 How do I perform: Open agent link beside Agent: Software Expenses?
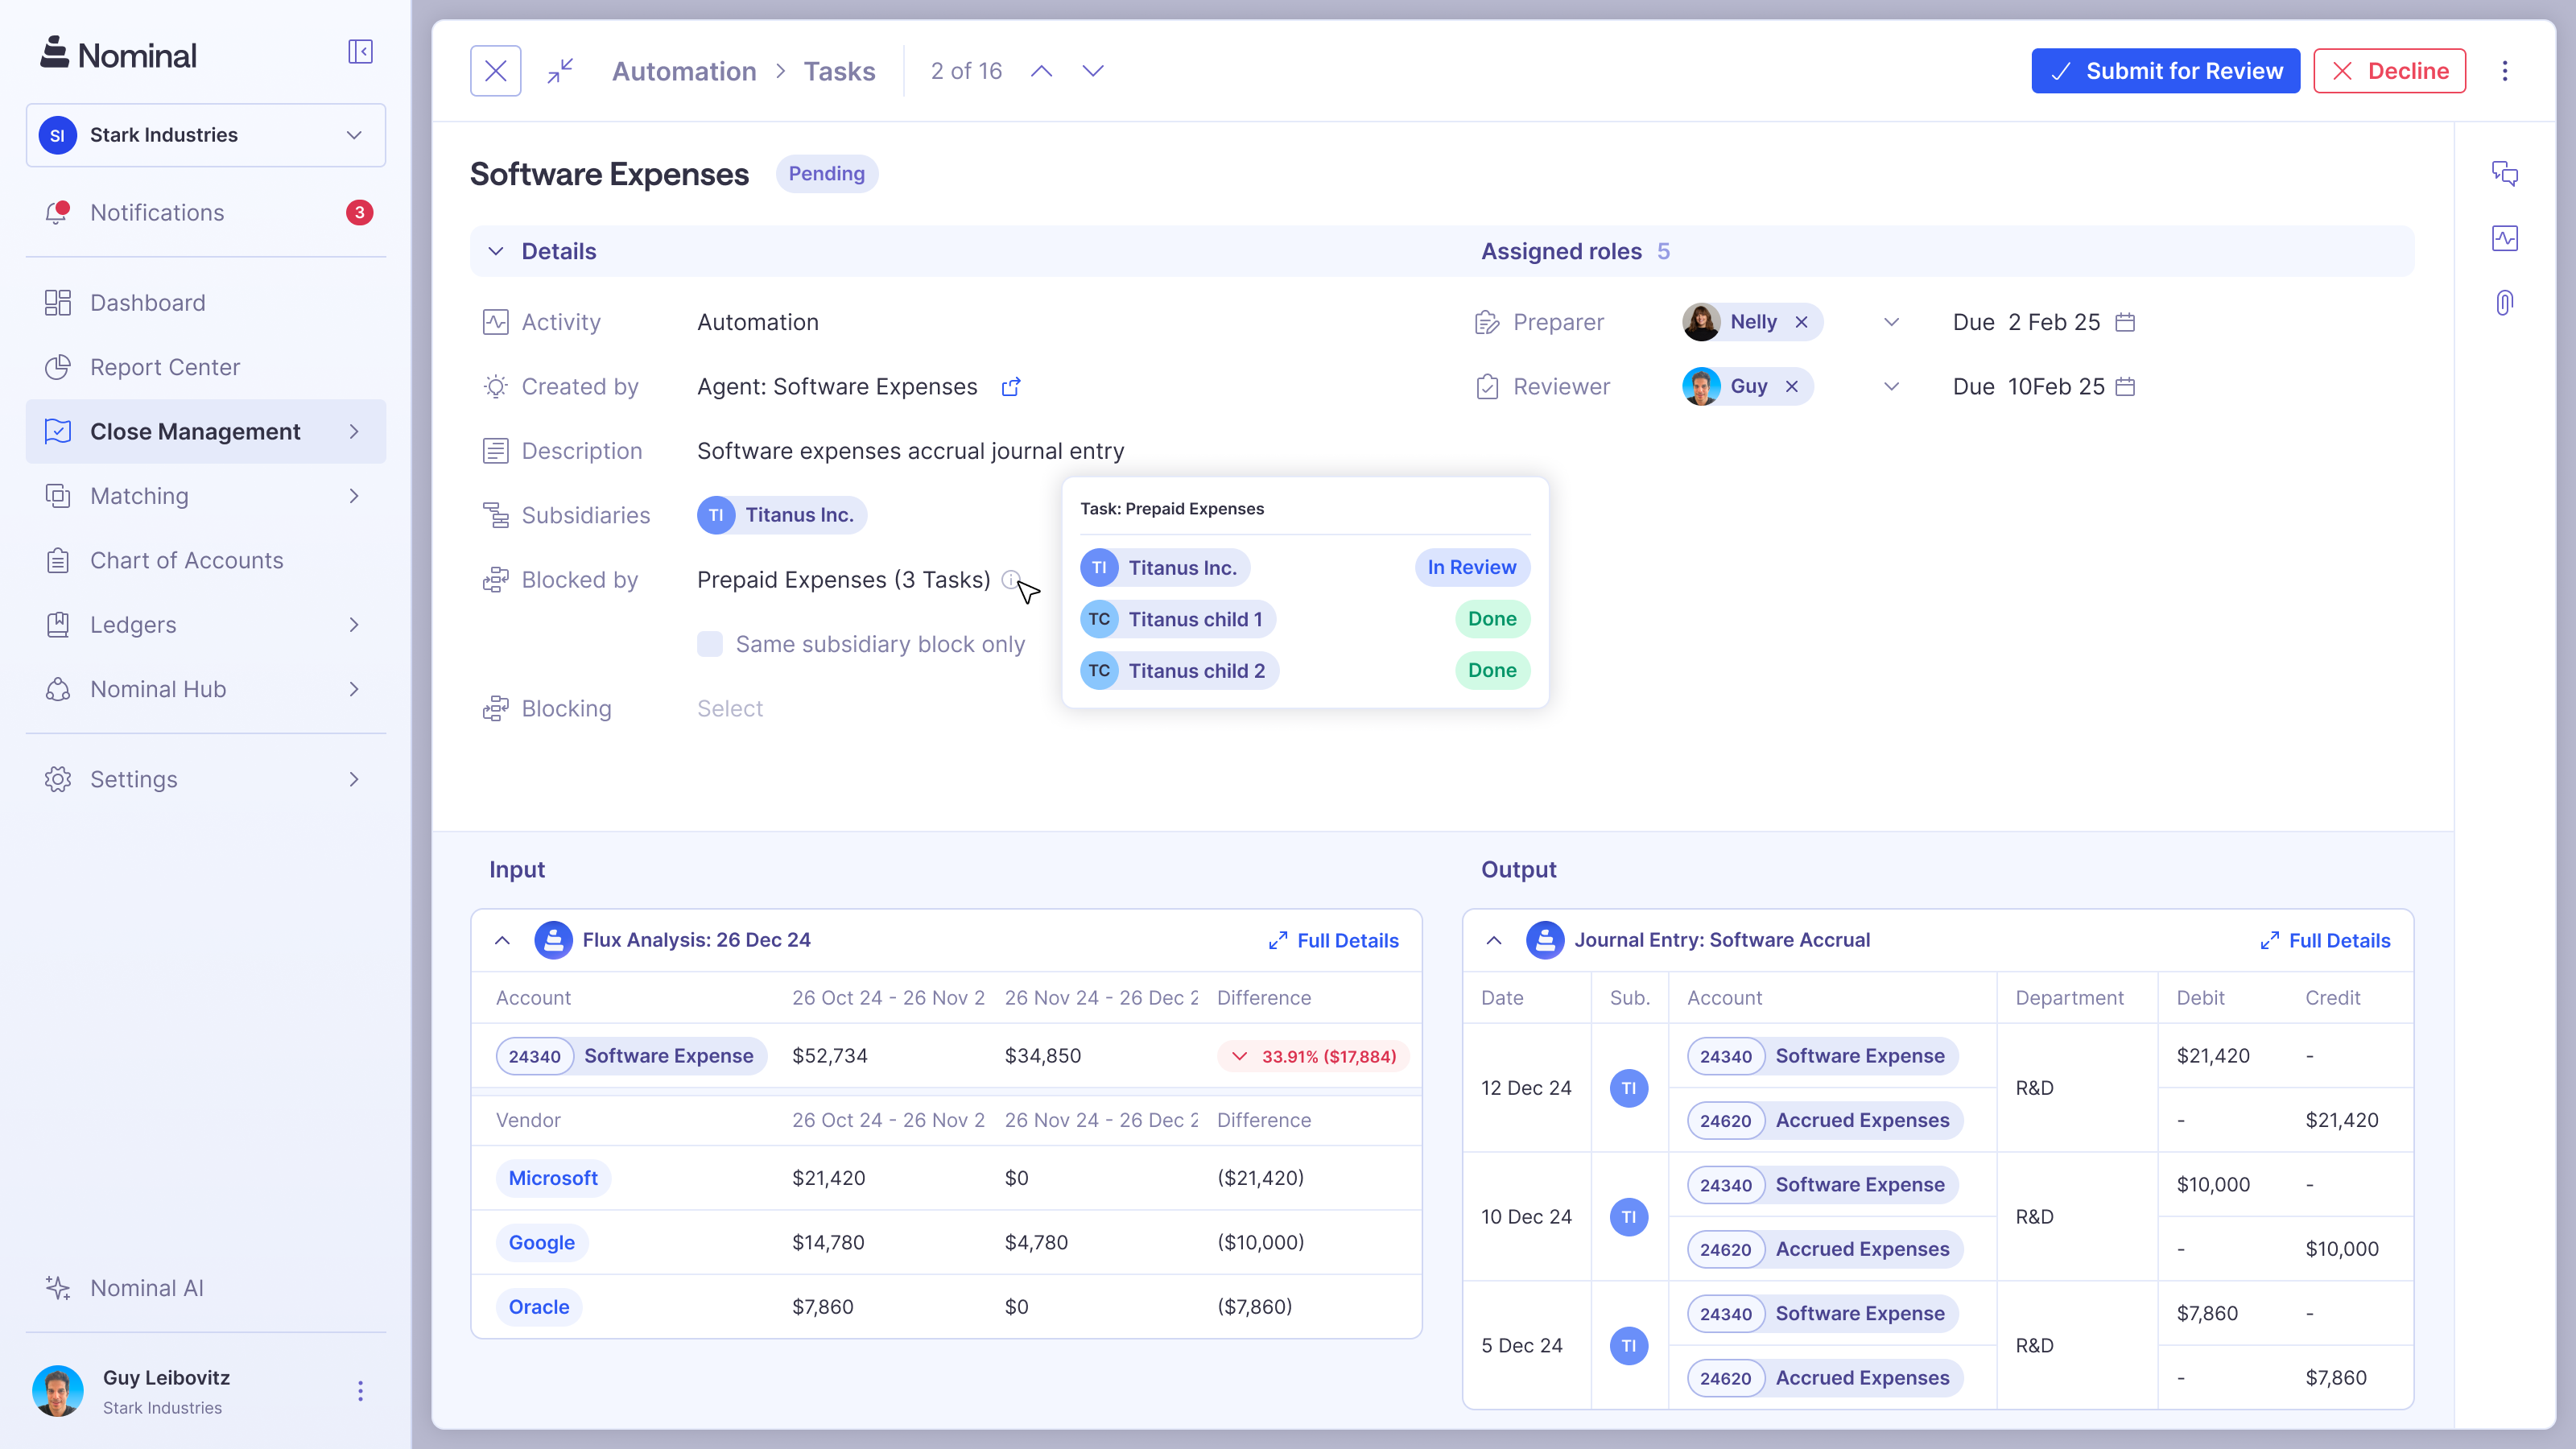[1011, 386]
